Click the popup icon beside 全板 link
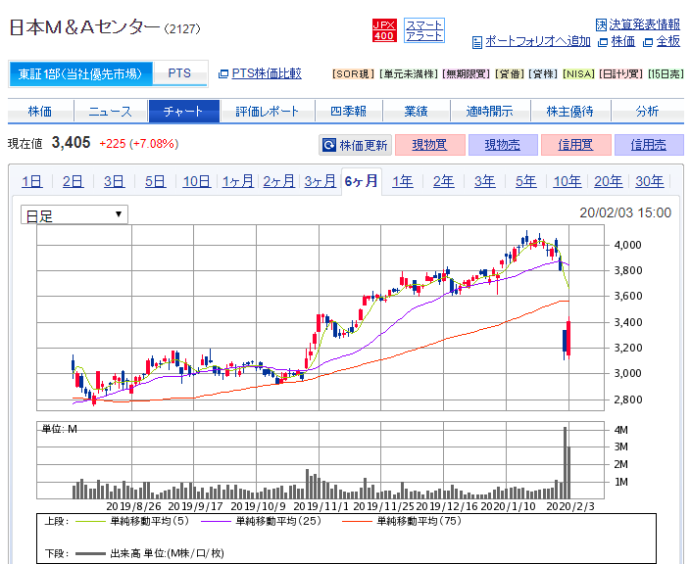691x564 pixels. [647, 42]
